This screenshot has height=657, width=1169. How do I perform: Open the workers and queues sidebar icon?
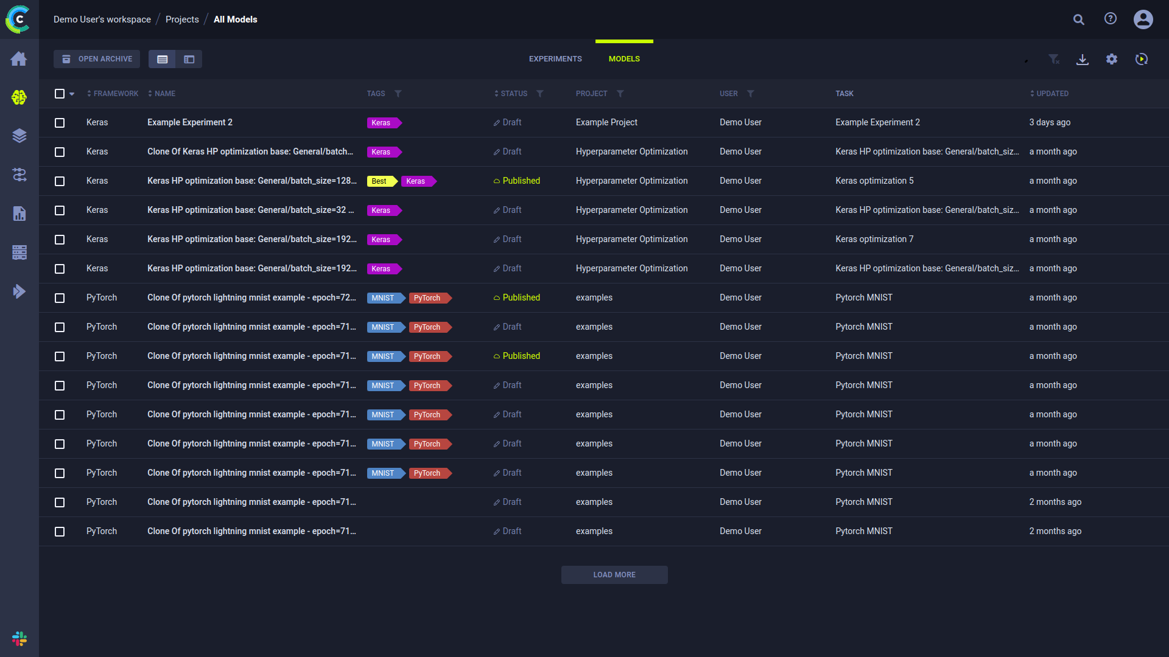(x=19, y=252)
